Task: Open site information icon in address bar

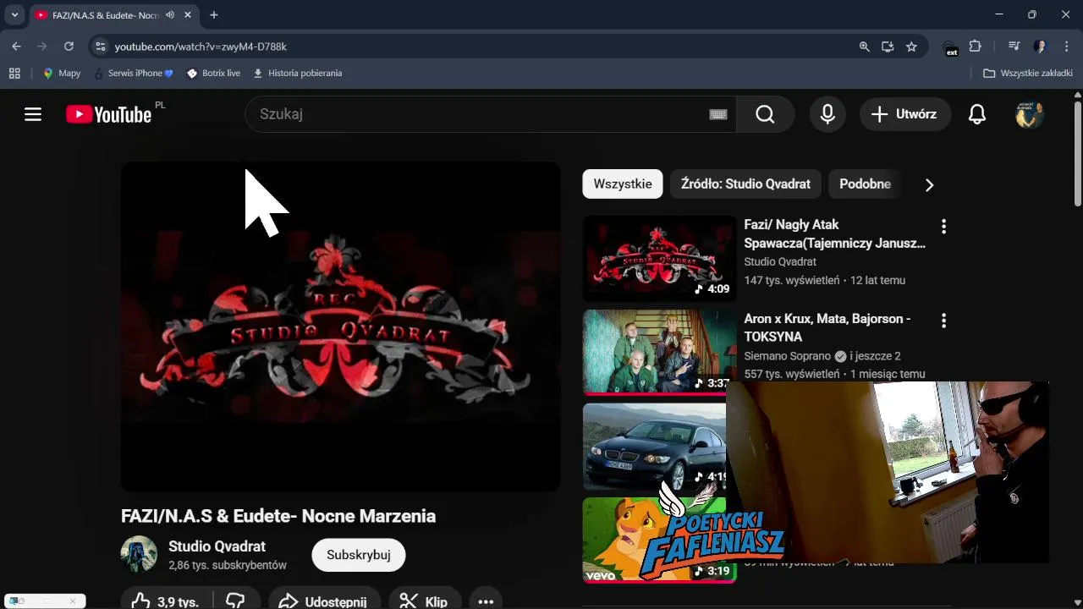Action: pyautogui.click(x=101, y=47)
